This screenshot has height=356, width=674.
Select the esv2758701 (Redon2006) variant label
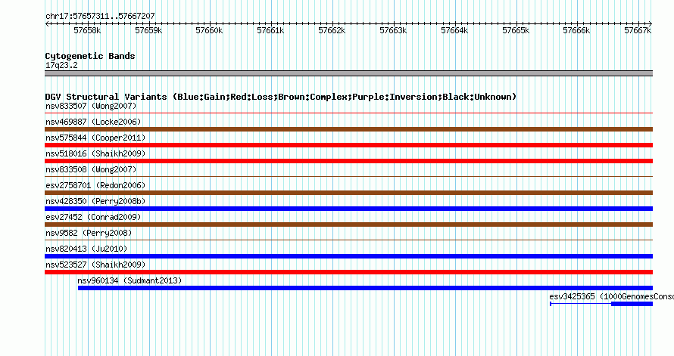(x=95, y=185)
